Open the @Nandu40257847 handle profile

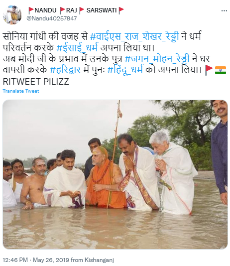point(52,18)
